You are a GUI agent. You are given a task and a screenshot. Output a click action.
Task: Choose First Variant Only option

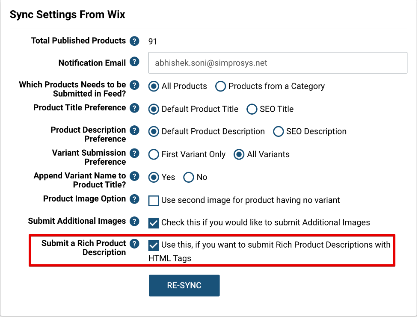pyautogui.click(x=154, y=154)
